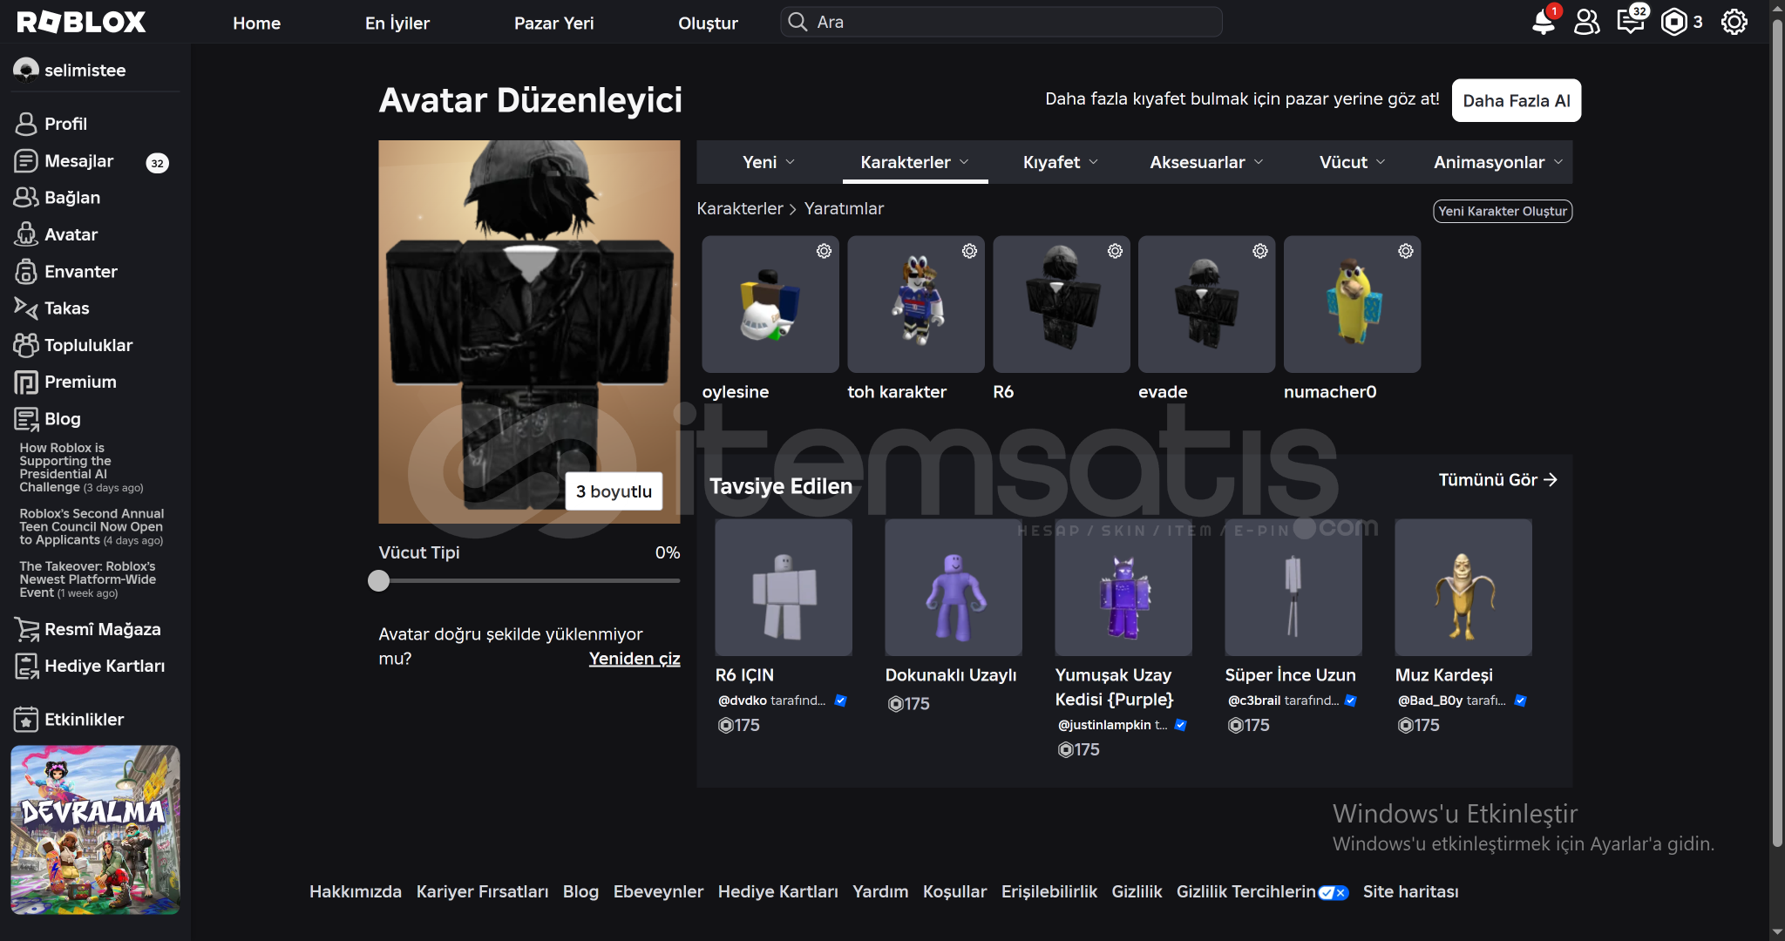The width and height of the screenshot is (1785, 941).
Task: Open the Muz Kardeşi recommended item
Action: [1463, 587]
